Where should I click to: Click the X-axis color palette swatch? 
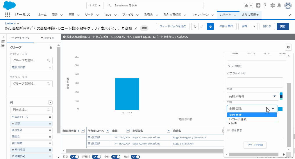281,96
